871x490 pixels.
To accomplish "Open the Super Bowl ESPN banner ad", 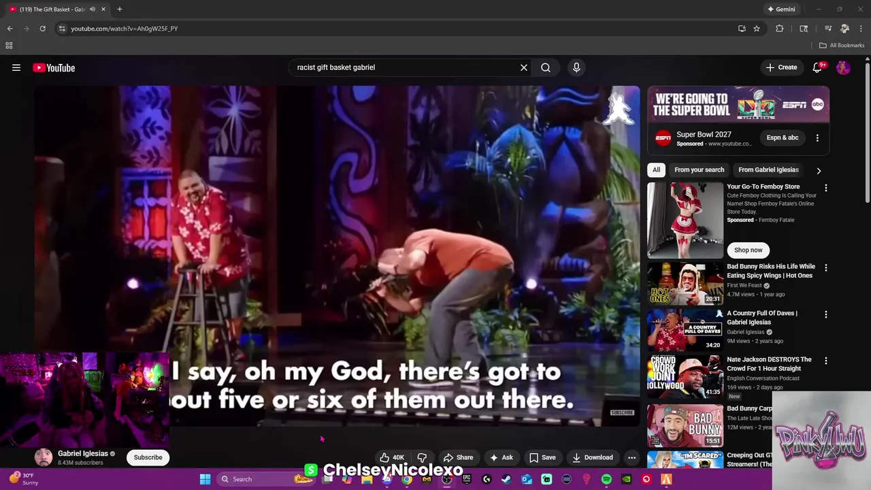I will pos(738,105).
